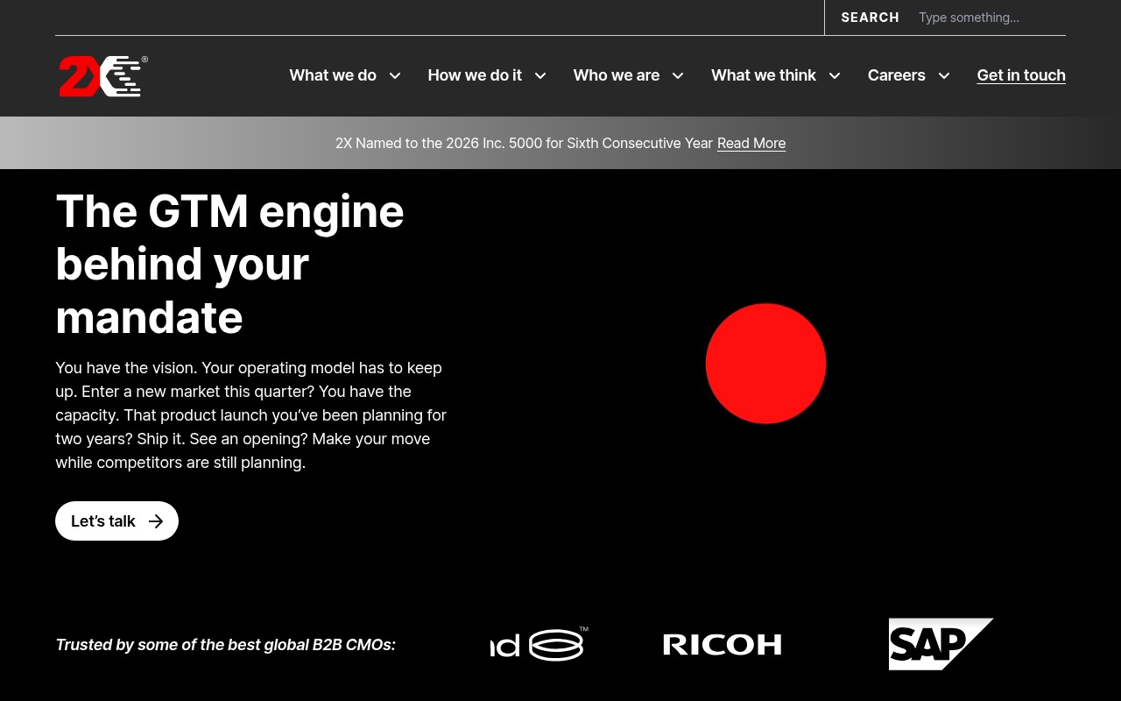This screenshot has width=1121, height=701.
Task: Click the large red circle graphic
Action: point(765,364)
